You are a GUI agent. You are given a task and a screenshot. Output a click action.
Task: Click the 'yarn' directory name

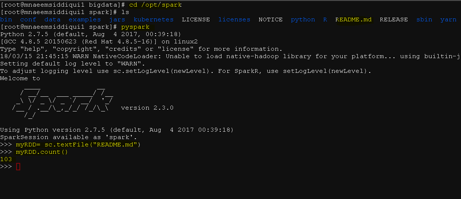tap(449, 19)
